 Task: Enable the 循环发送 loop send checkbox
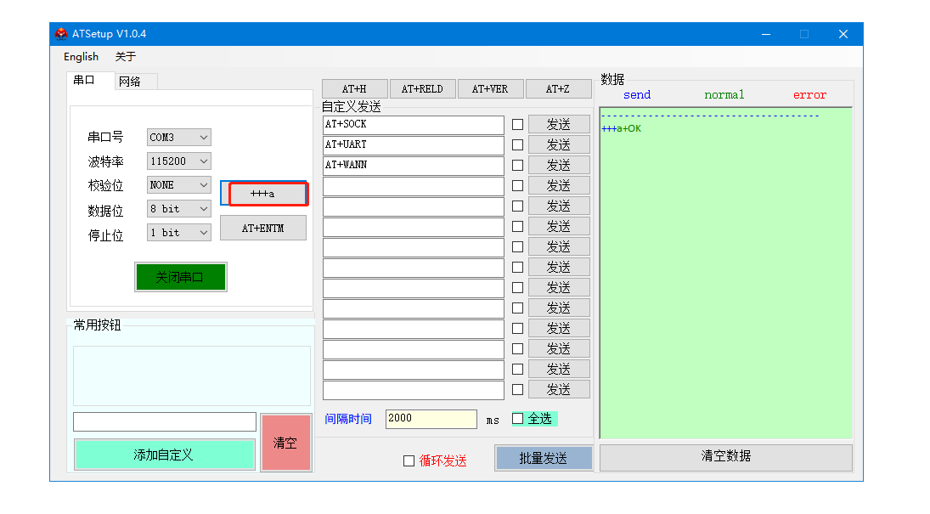[x=409, y=460]
